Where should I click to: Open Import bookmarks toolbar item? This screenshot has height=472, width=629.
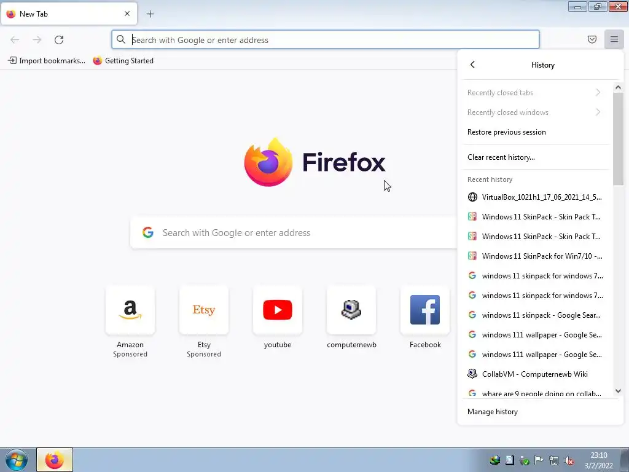click(47, 61)
